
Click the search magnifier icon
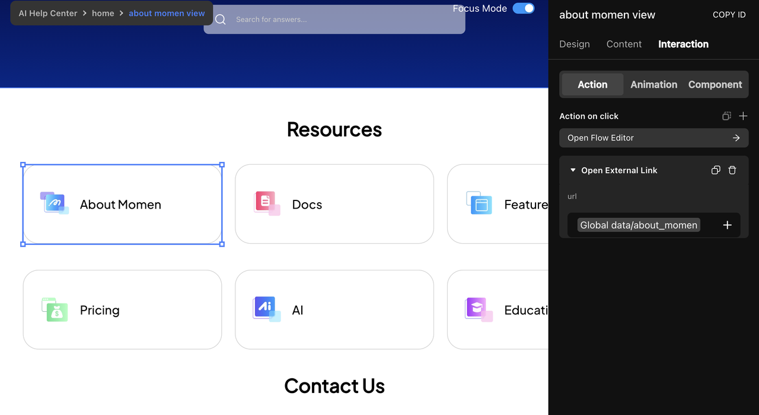click(x=221, y=20)
